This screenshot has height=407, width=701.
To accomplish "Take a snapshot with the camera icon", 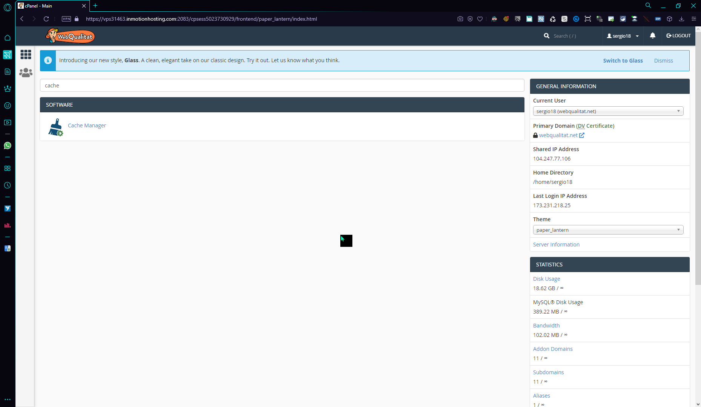I will coord(460,19).
